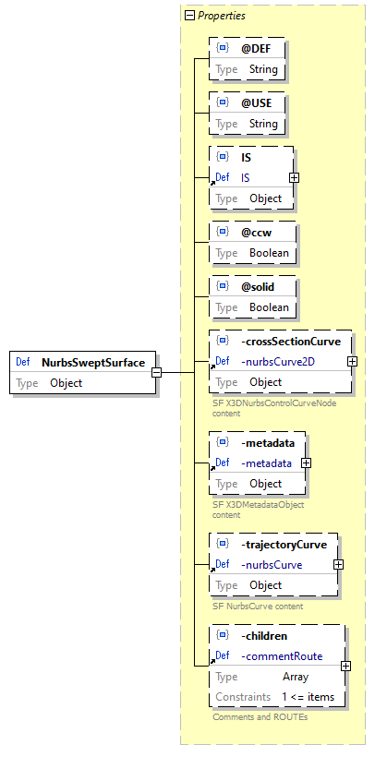The image size is (375, 757).
Task: Click the String type of @USE
Action: click(x=263, y=124)
